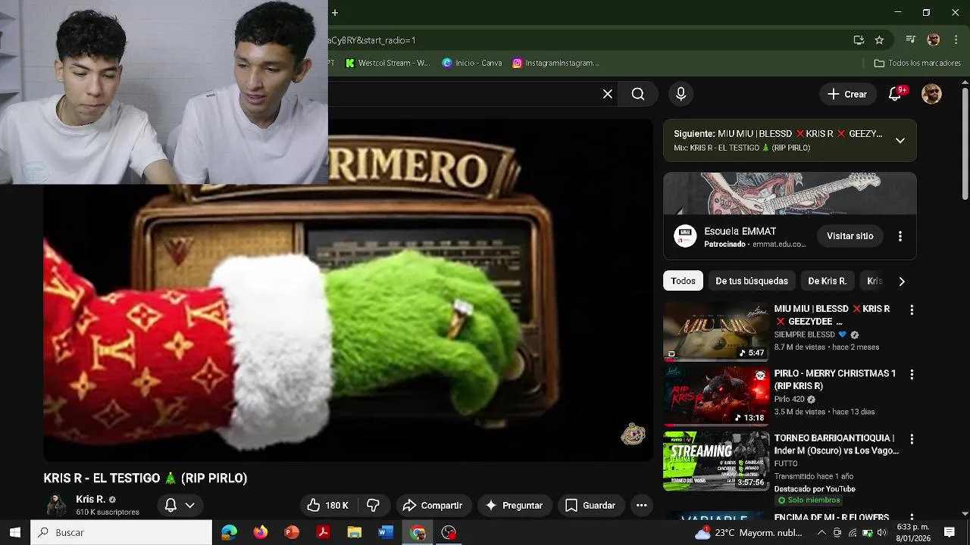
Task: Click Preguntar button
Action: 514,506
